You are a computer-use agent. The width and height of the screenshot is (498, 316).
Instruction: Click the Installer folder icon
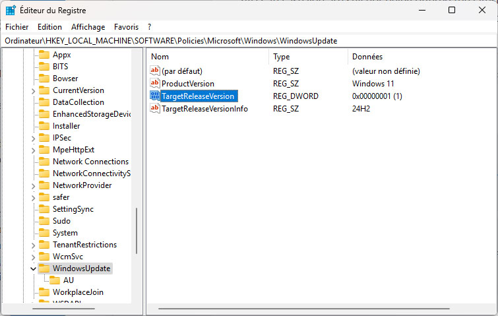click(44, 126)
